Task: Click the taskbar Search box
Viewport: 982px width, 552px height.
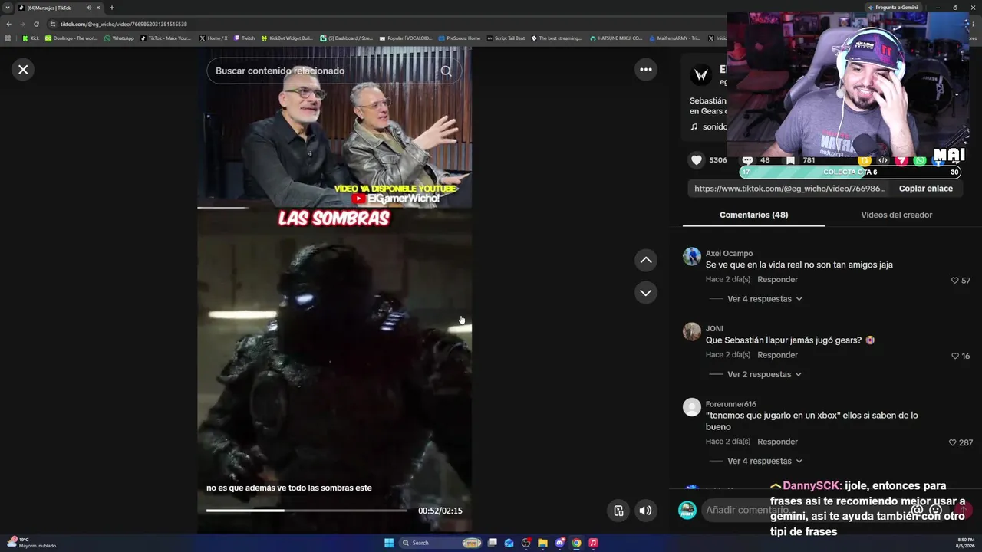Action: [x=442, y=543]
